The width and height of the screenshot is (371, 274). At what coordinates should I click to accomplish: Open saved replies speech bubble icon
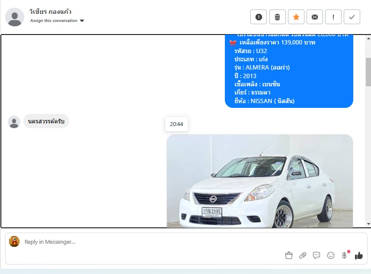(317, 255)
